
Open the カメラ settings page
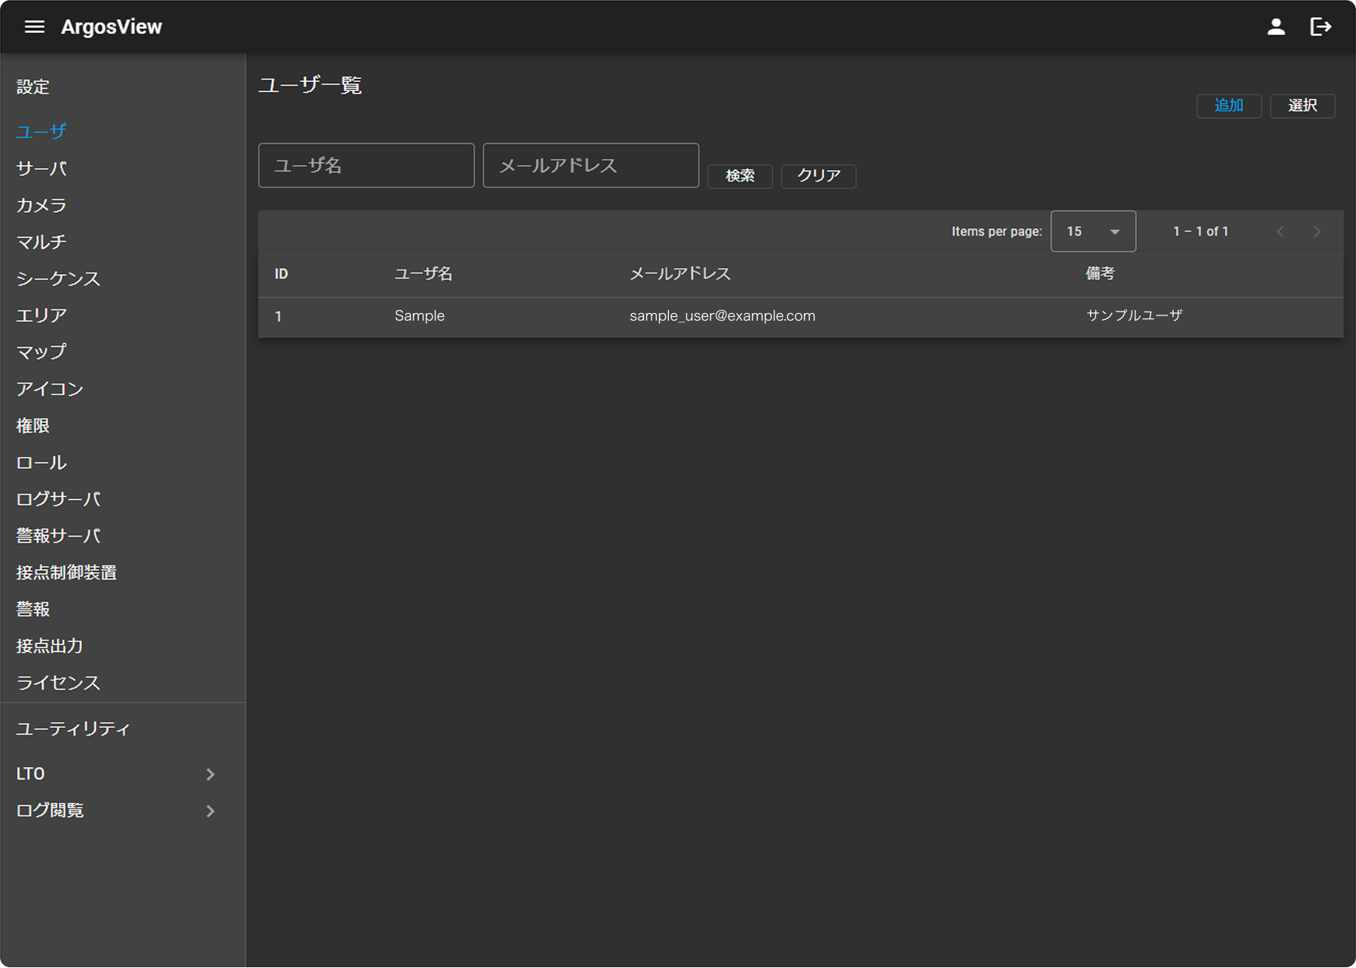point(41,205)
